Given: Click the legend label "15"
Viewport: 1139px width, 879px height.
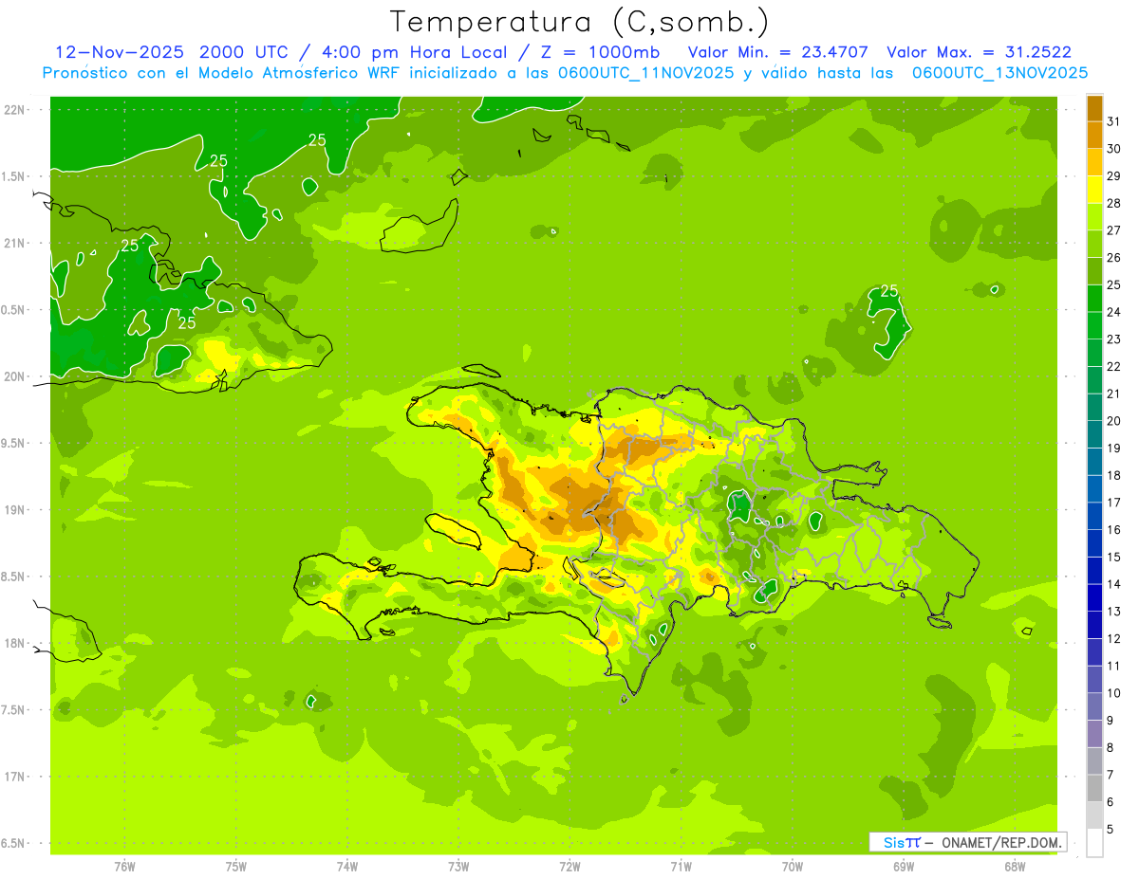Looking at the screenshot, I should 1113,557.
